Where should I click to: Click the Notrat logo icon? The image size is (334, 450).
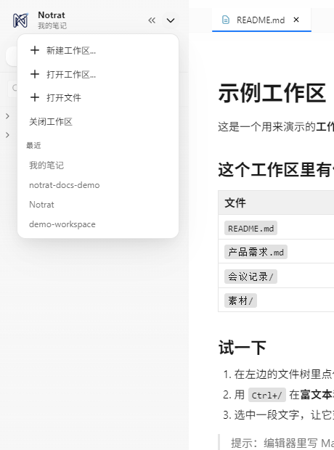point(20,20)
